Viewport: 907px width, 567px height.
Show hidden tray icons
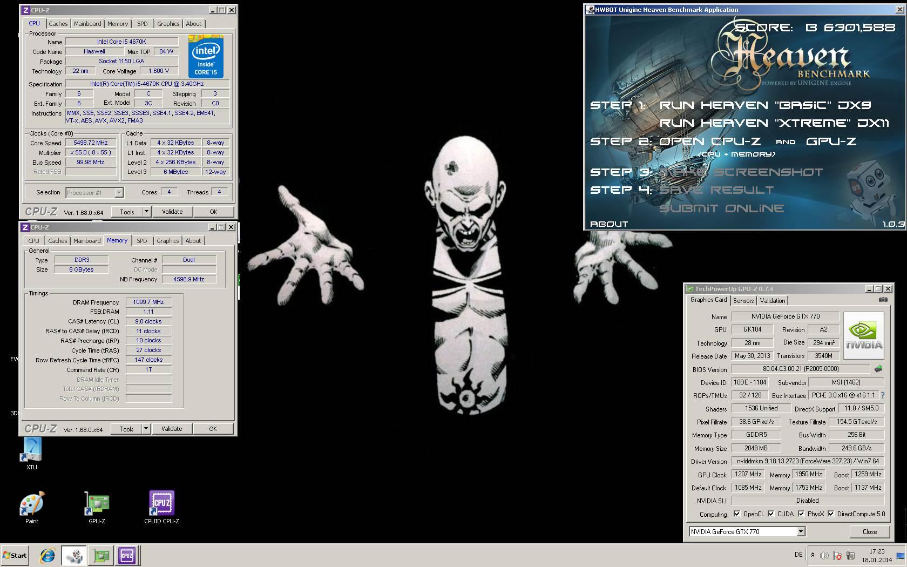pyautogui.click(x=813, y=555)
